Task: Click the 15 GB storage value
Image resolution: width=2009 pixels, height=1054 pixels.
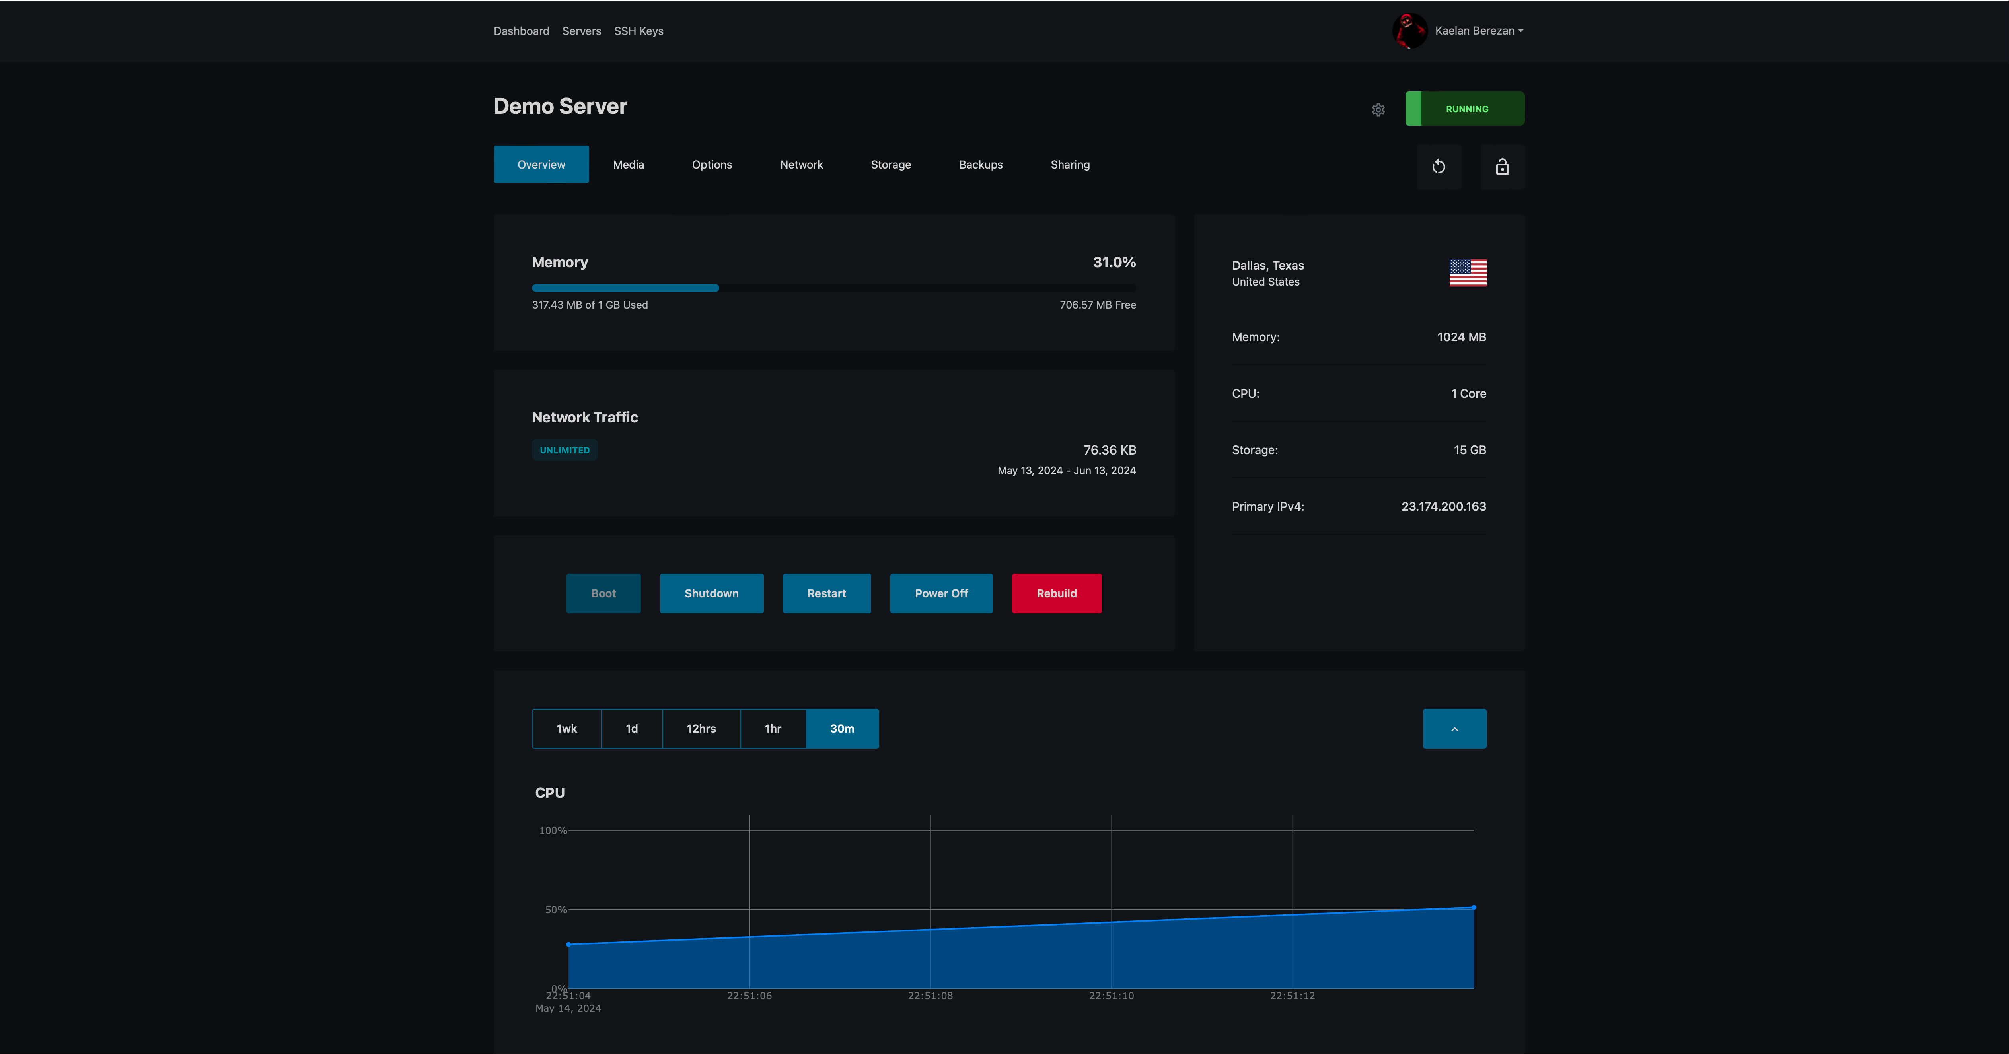Action: [x=1470, y=451]
